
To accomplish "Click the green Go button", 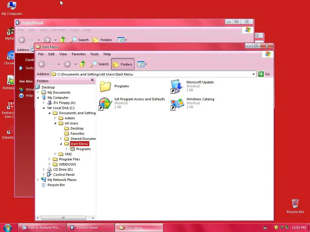I will (264, 74).
